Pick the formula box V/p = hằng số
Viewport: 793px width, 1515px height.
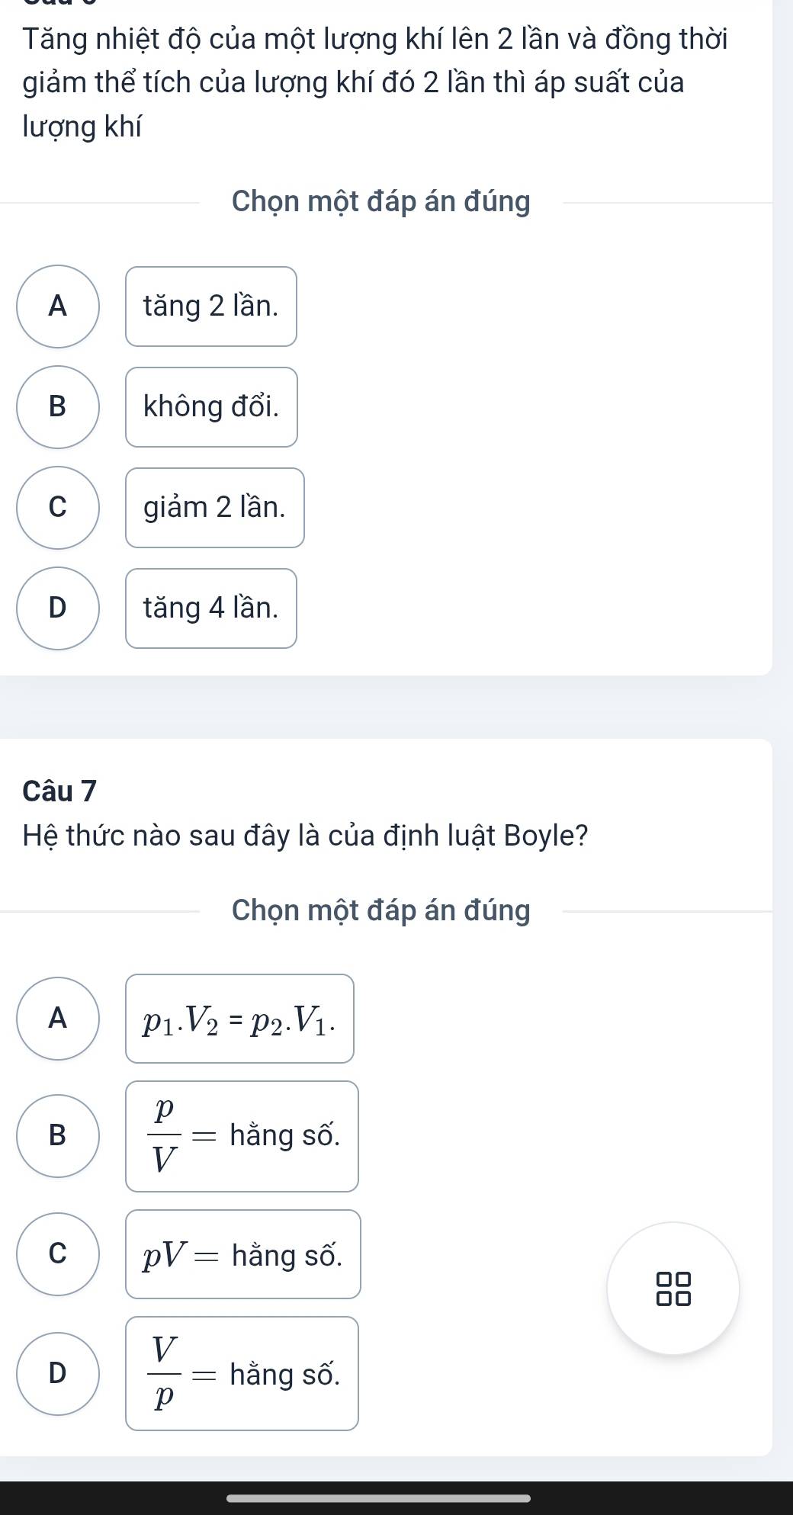tap(242, 1374)
